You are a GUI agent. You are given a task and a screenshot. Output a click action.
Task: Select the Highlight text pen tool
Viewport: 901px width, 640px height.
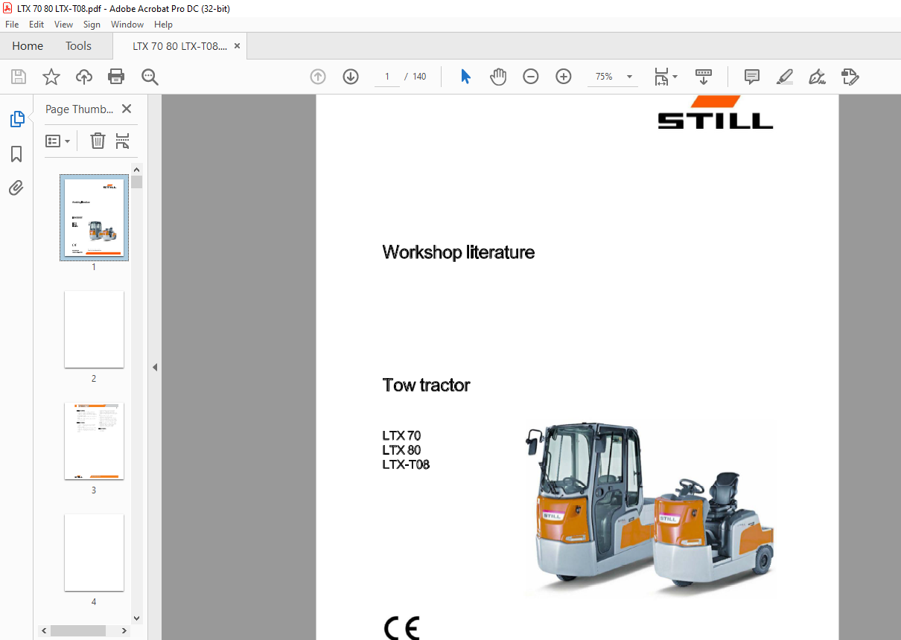tap(785, 77)
